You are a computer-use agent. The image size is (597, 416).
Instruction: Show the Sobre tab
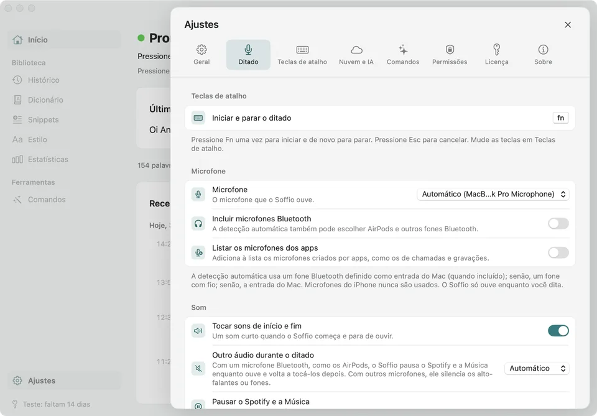pos(543,55)
